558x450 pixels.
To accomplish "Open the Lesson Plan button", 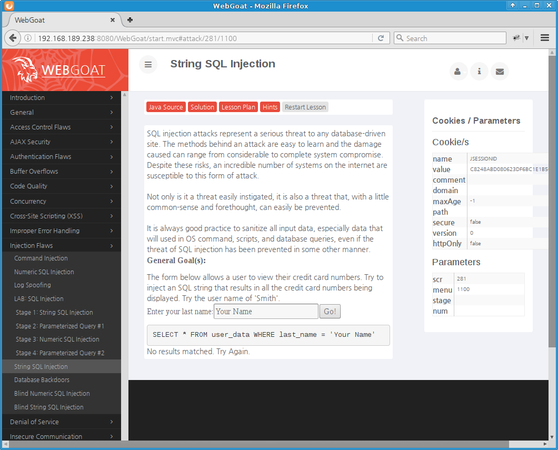I will click(x=238, y=107).
